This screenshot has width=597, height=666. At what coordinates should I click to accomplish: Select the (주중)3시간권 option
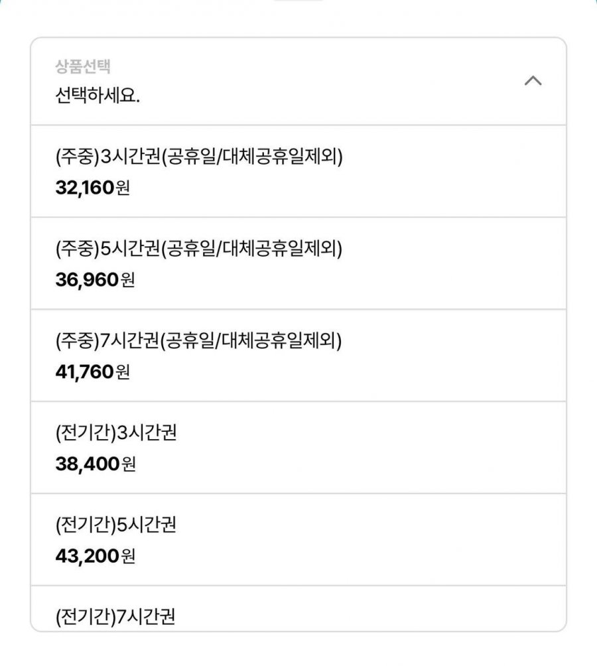click(x=298, y=170)
